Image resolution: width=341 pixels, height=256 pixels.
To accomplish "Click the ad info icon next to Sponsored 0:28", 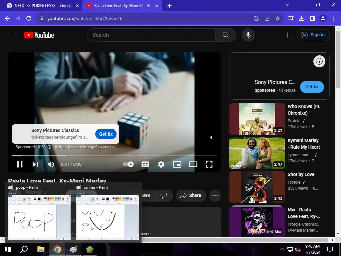I will pos(49,147).
